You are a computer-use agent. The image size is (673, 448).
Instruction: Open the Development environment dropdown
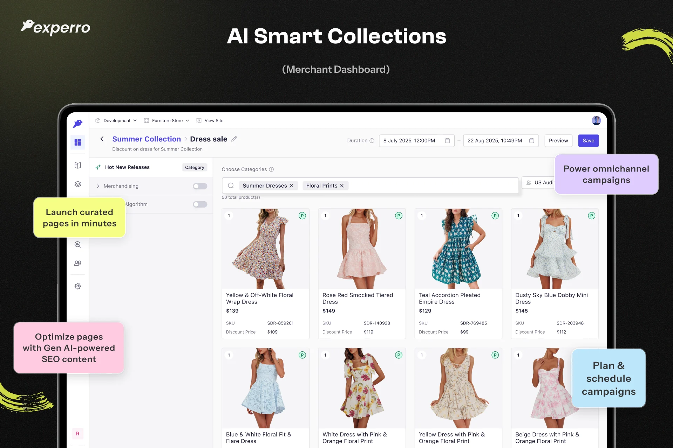click(116, 120)
